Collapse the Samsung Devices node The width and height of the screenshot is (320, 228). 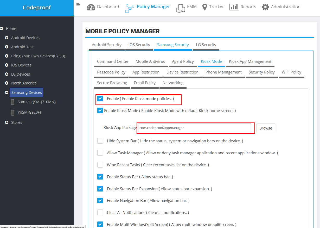point(7,93)
